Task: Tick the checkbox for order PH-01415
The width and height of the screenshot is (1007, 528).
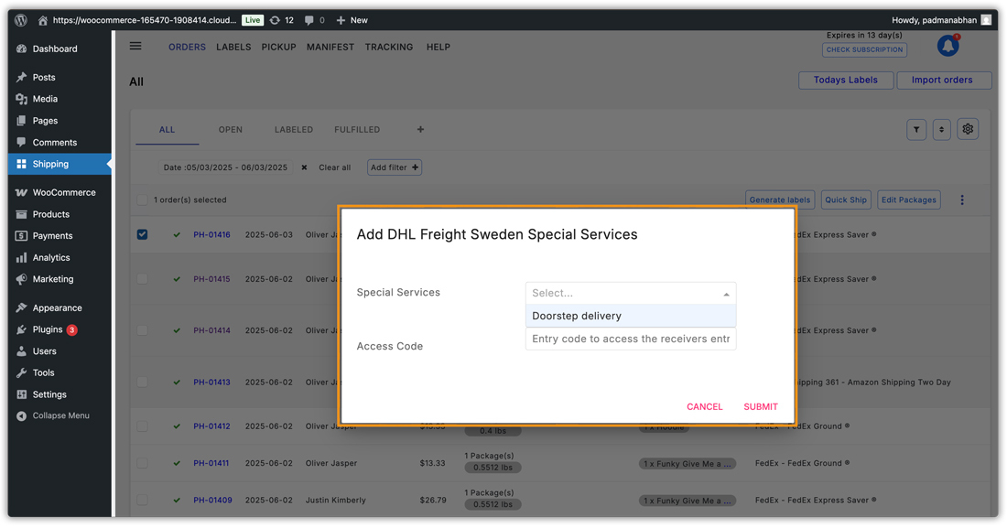Action: pos(142,279)
